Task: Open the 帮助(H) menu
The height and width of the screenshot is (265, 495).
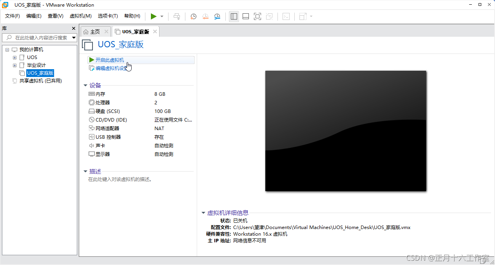Action: 132,16
